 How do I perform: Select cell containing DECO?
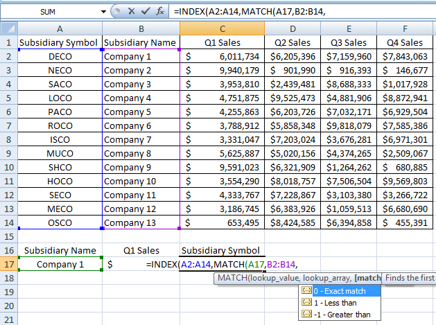60,56
